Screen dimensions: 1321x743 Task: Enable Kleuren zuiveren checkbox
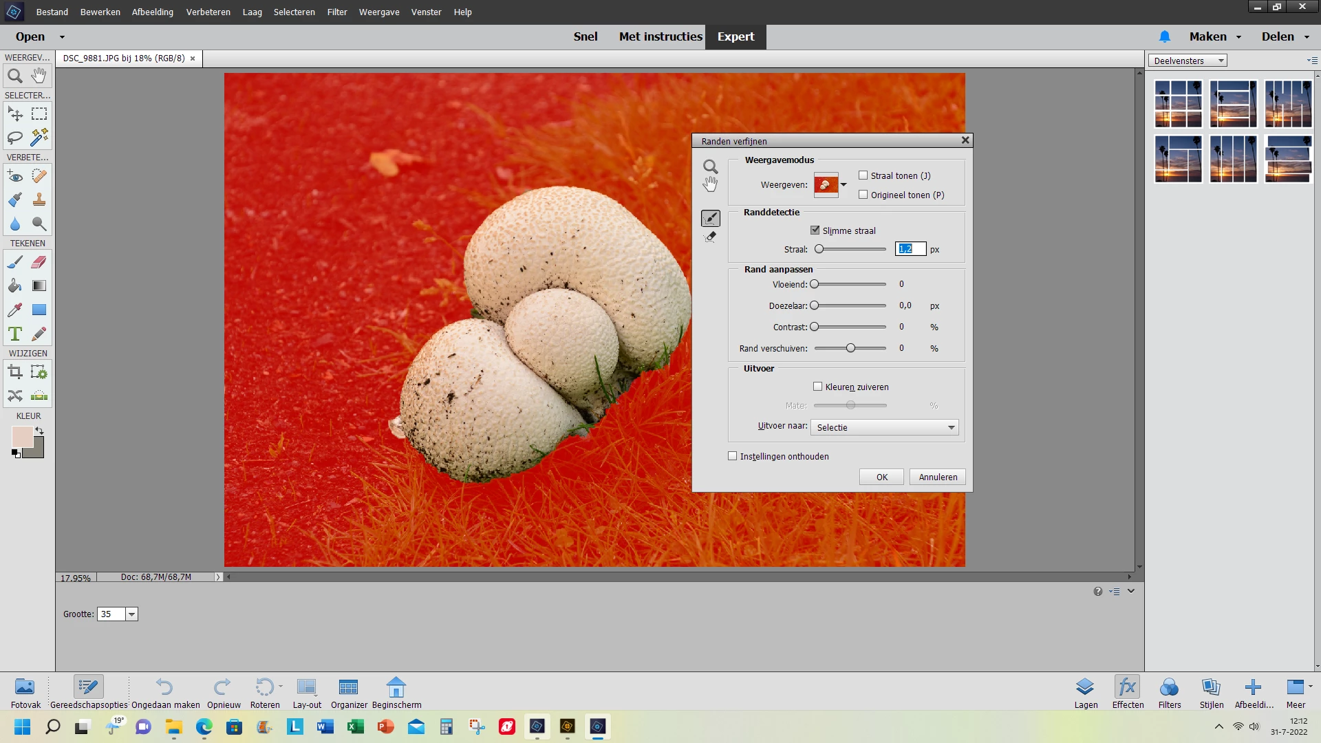[x=818, y=387]
